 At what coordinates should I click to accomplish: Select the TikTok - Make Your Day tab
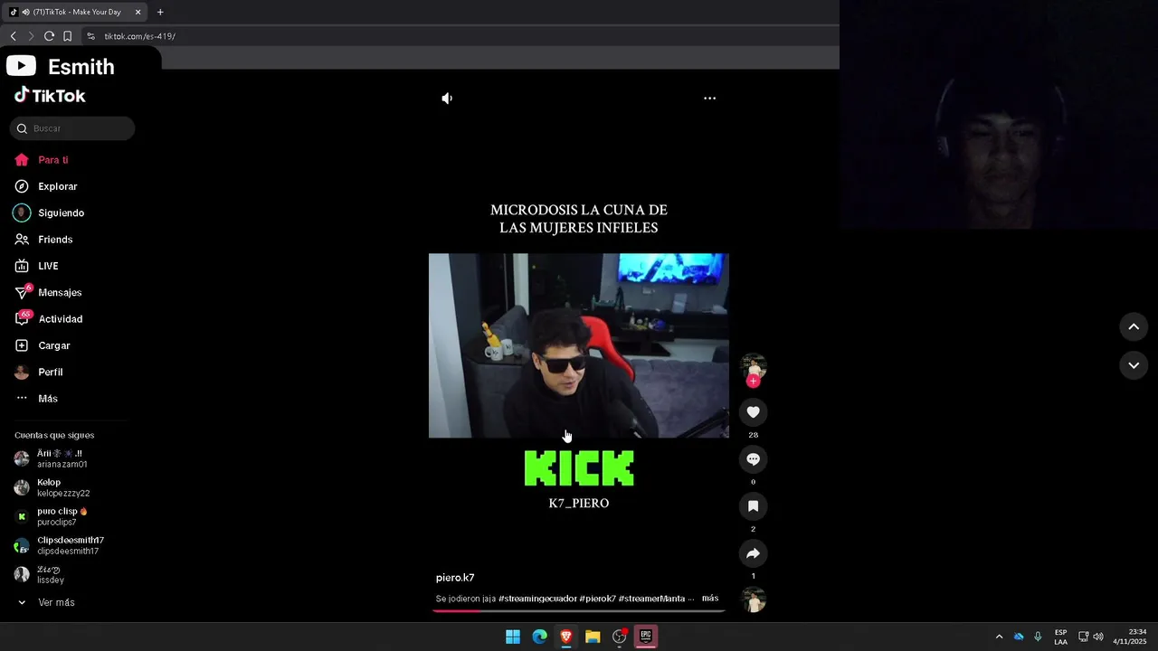point(76,12)
